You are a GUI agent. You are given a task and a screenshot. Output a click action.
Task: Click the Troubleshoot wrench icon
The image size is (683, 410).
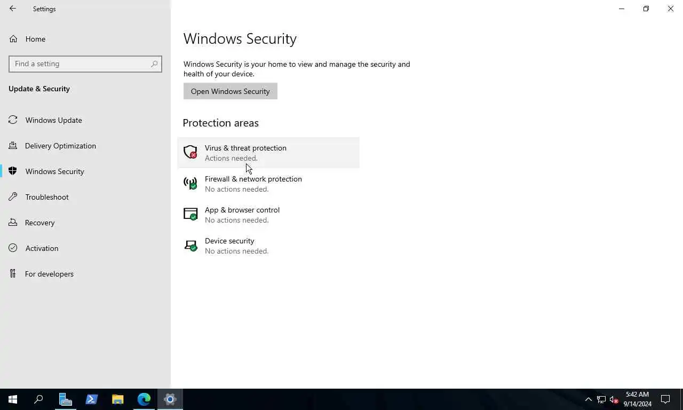pos(13,197)
